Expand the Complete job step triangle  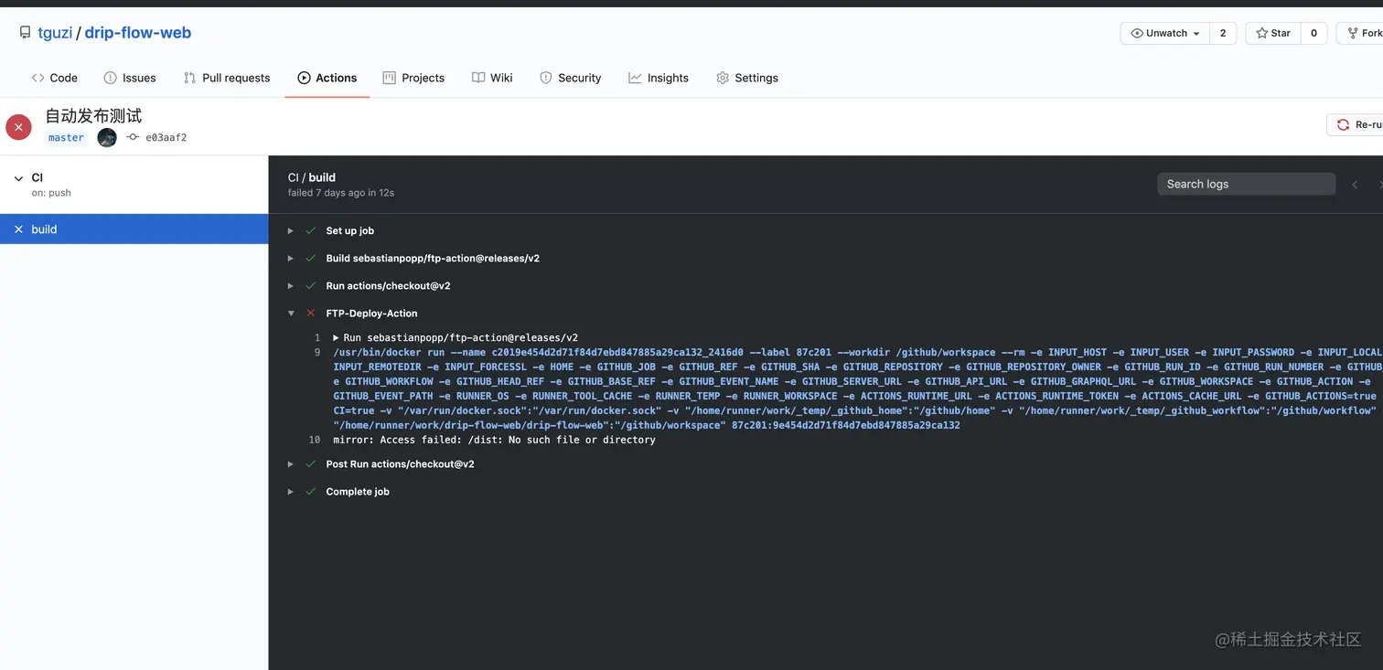click(x=291, y=492)
